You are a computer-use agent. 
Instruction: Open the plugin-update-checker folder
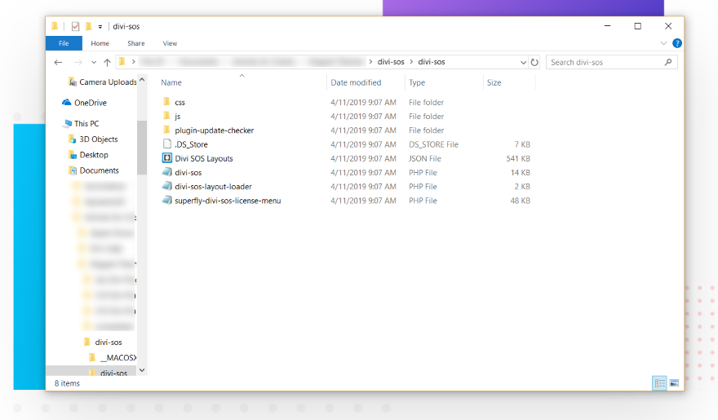[x=214, y=130]
